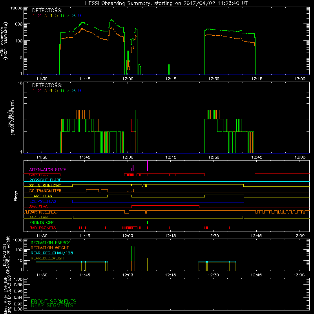Click the DETECTORS: label in the rear segments plot
Image resolution: width=314 pixels, height=314 pixels.
[x=47, y=86]
